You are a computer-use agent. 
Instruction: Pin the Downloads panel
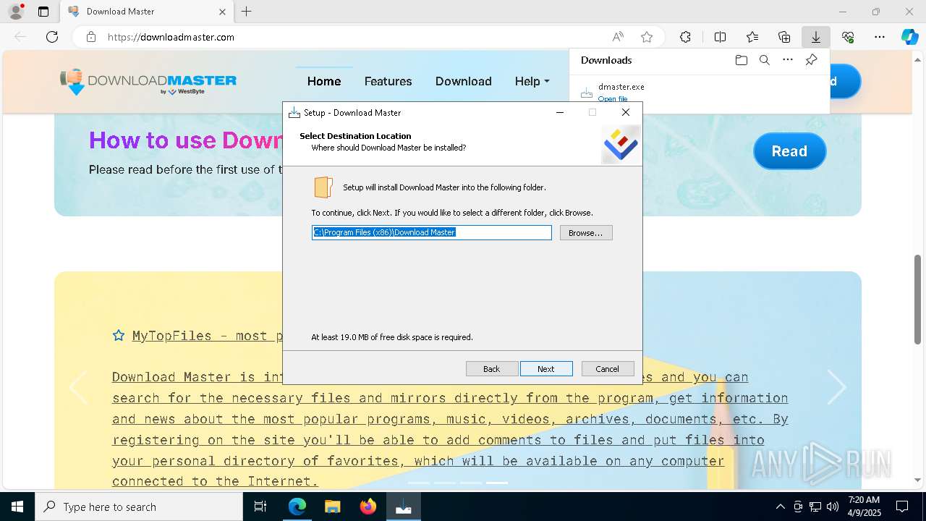[x=811, y=60]
